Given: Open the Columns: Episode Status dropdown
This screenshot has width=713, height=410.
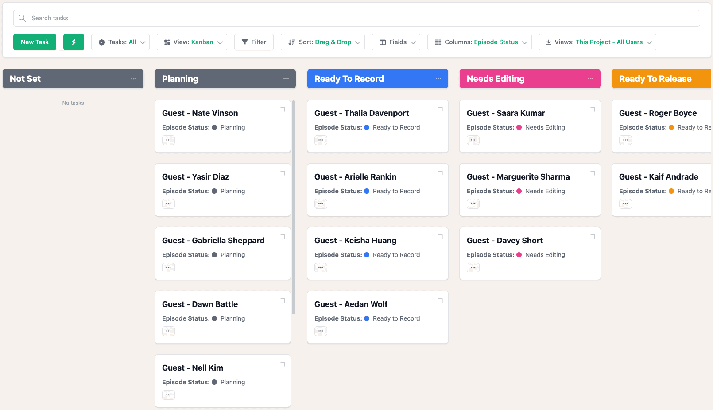Looking at the screenshot, I should point(479,42).
